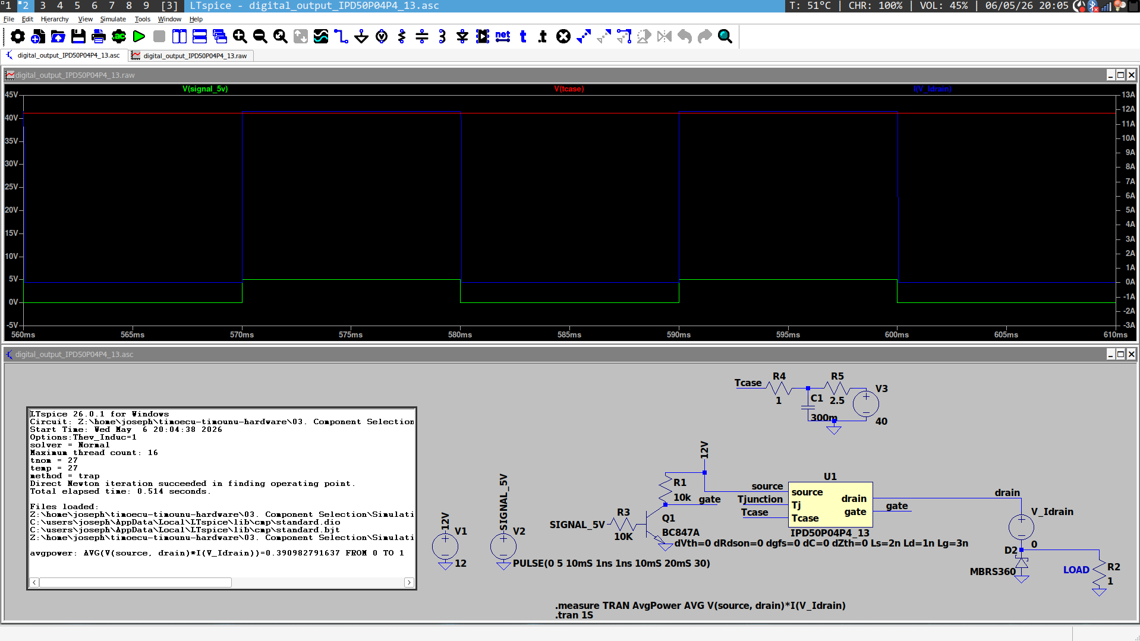Click the Zoom to Fit icon
Viewport: 1140px width, 641px height.
(281, 37)
